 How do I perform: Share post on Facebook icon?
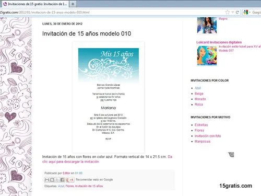(62, 180)
